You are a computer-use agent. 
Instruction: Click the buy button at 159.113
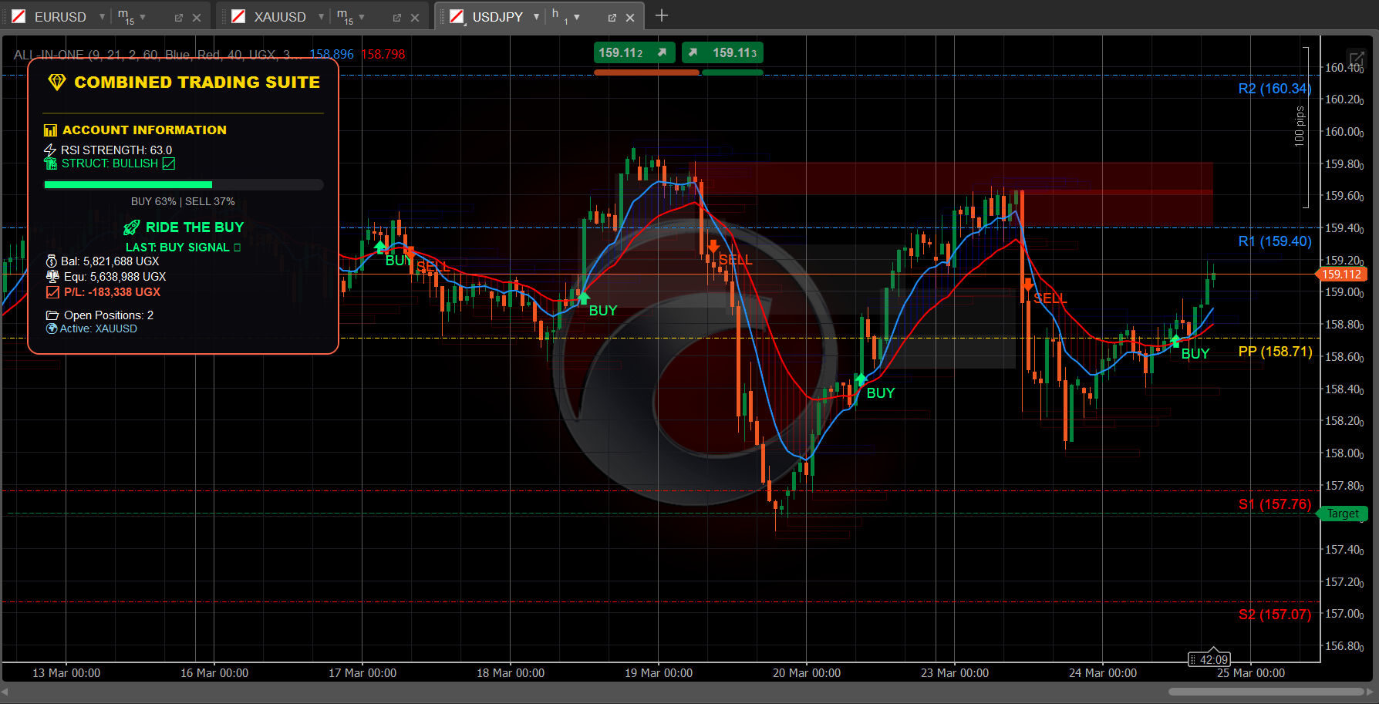click(723, 52)
